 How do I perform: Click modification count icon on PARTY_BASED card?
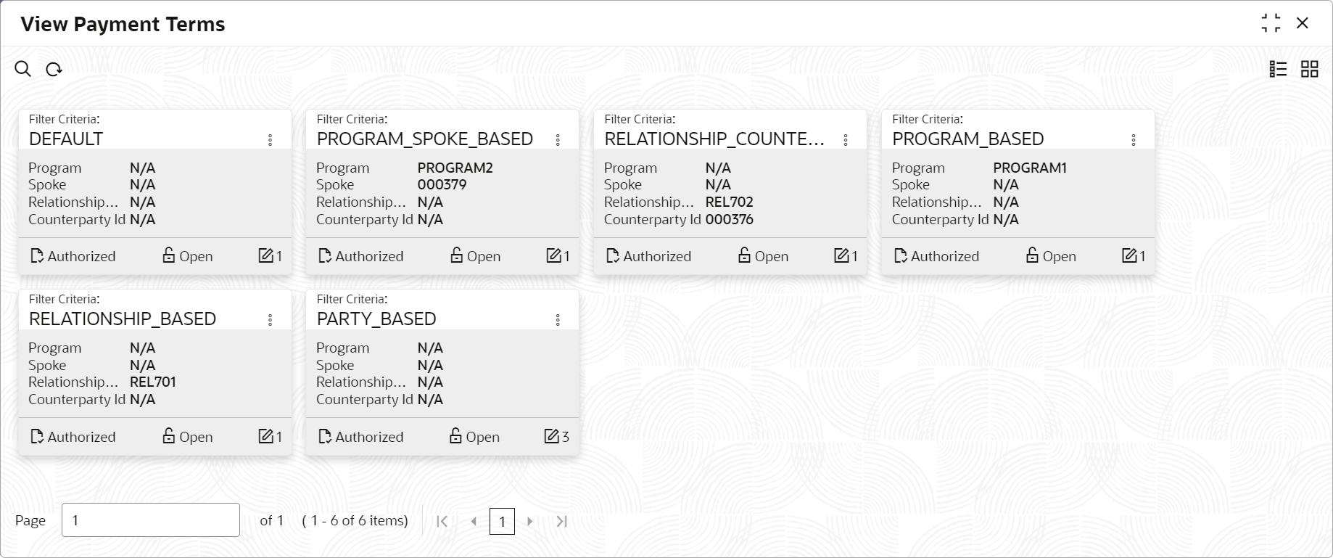click(551, 436)
